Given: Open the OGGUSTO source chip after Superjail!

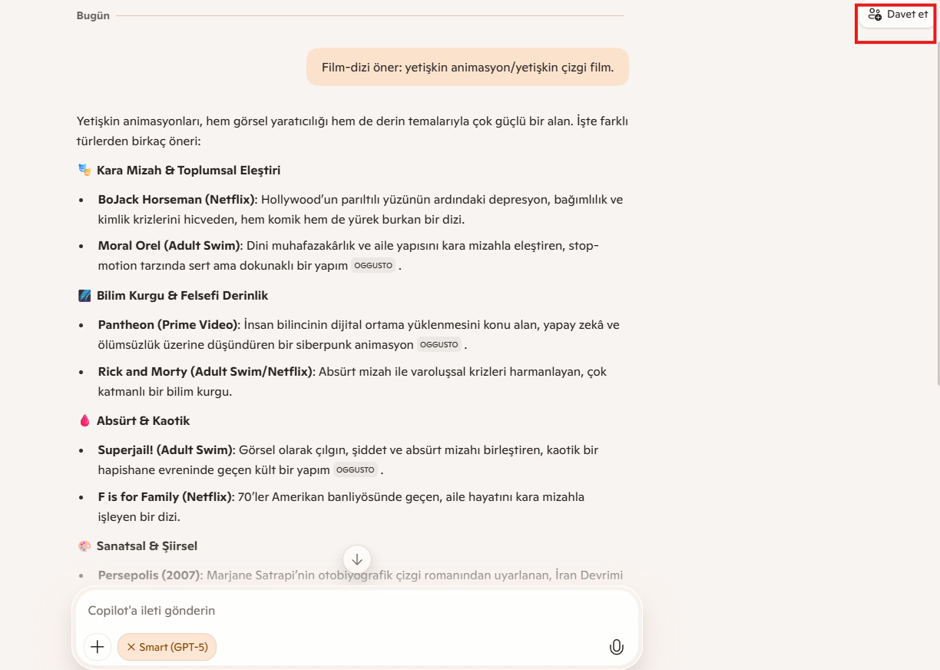Looking at the screenshot, I should pyautogui.click(x=356, y=470).
